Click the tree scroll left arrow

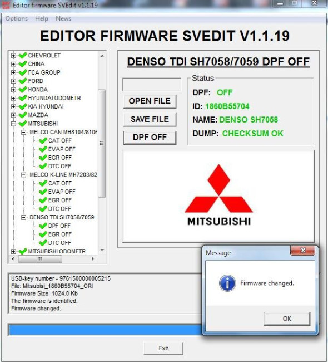pyautogui.click(x=13, y=259)
